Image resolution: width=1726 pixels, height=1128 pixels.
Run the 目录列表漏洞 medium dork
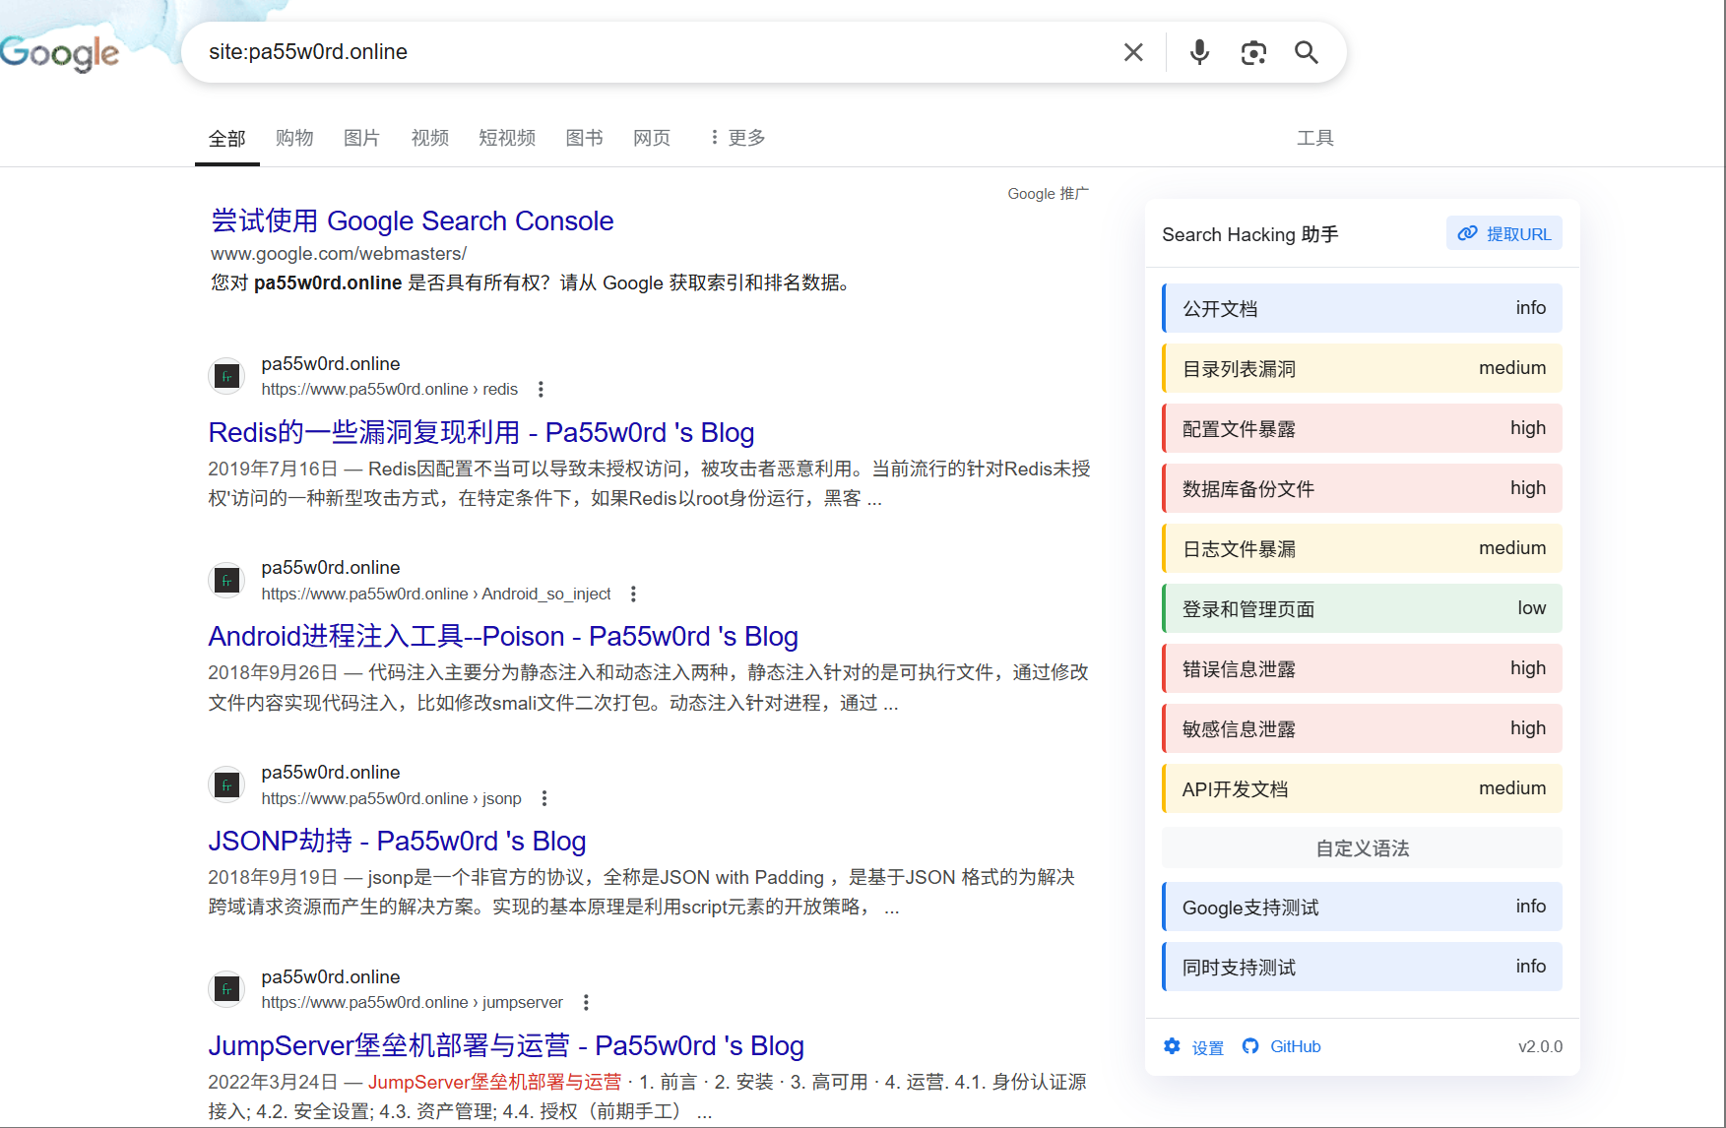coord(1362,368)
